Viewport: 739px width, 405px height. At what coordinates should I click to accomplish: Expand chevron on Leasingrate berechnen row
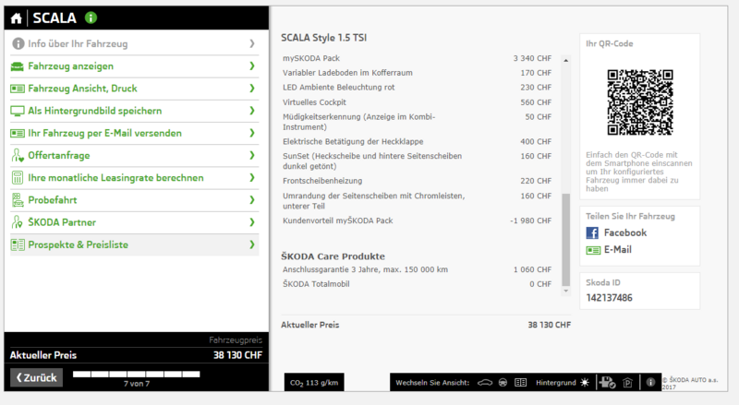pos(252,177)
